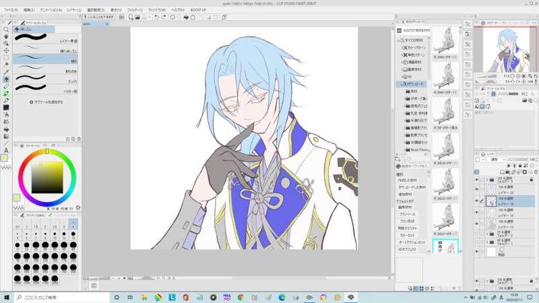Select the Eyedropper tool
Image resolution: width=539 pixels, height=303 pixels.
click(6, 72)
